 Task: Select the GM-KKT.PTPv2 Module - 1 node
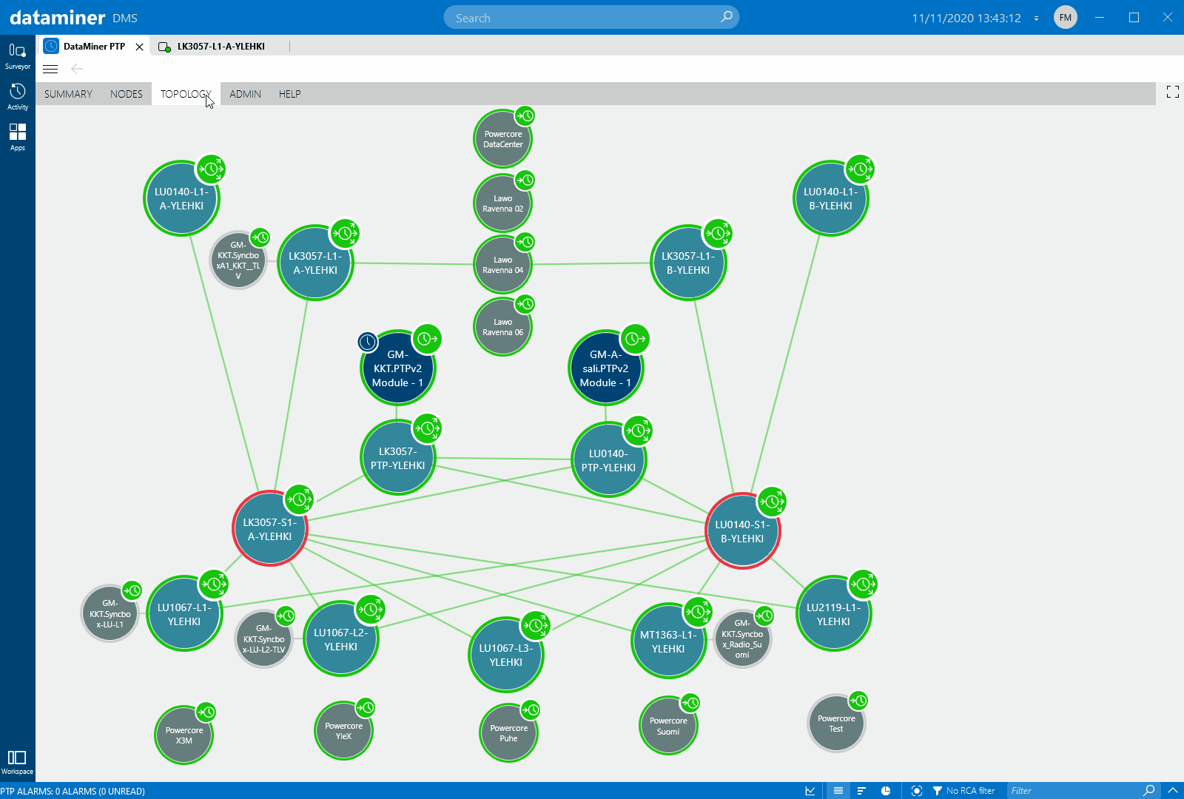pyautogui.click(x=397, y=368)
